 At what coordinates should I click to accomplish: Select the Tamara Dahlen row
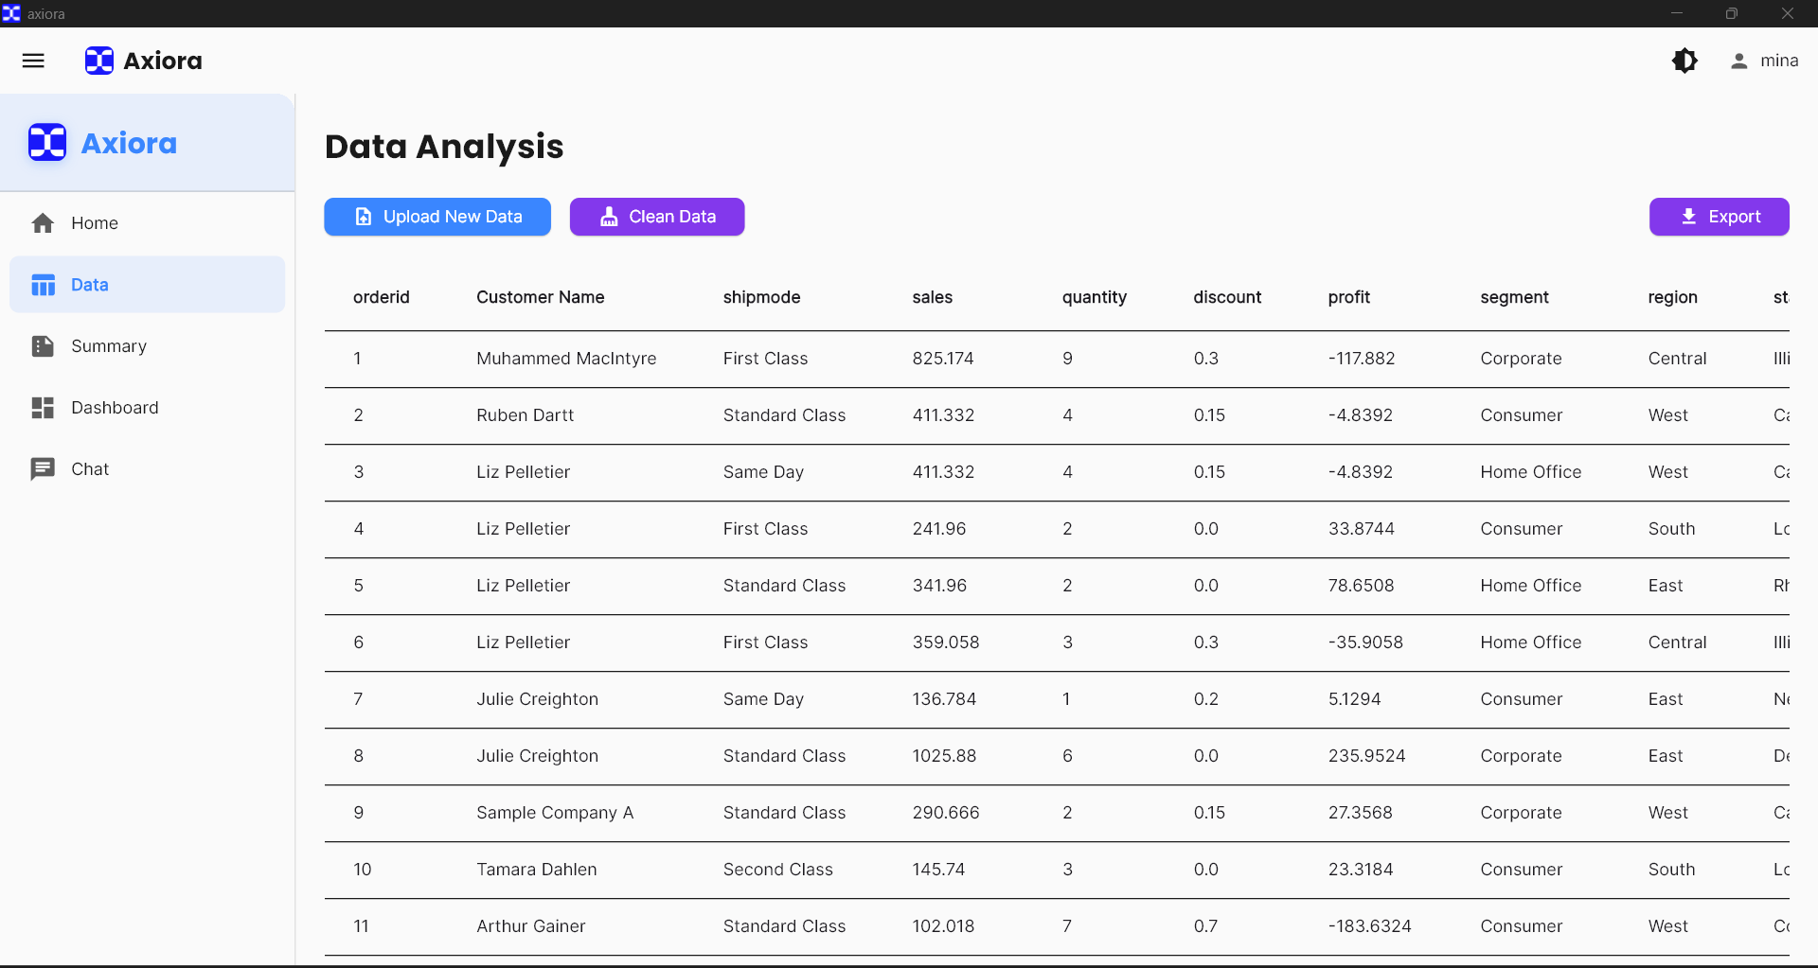[x=536, y=870]
